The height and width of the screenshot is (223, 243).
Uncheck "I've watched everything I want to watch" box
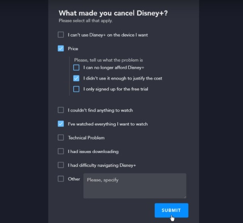coord(61,124)
